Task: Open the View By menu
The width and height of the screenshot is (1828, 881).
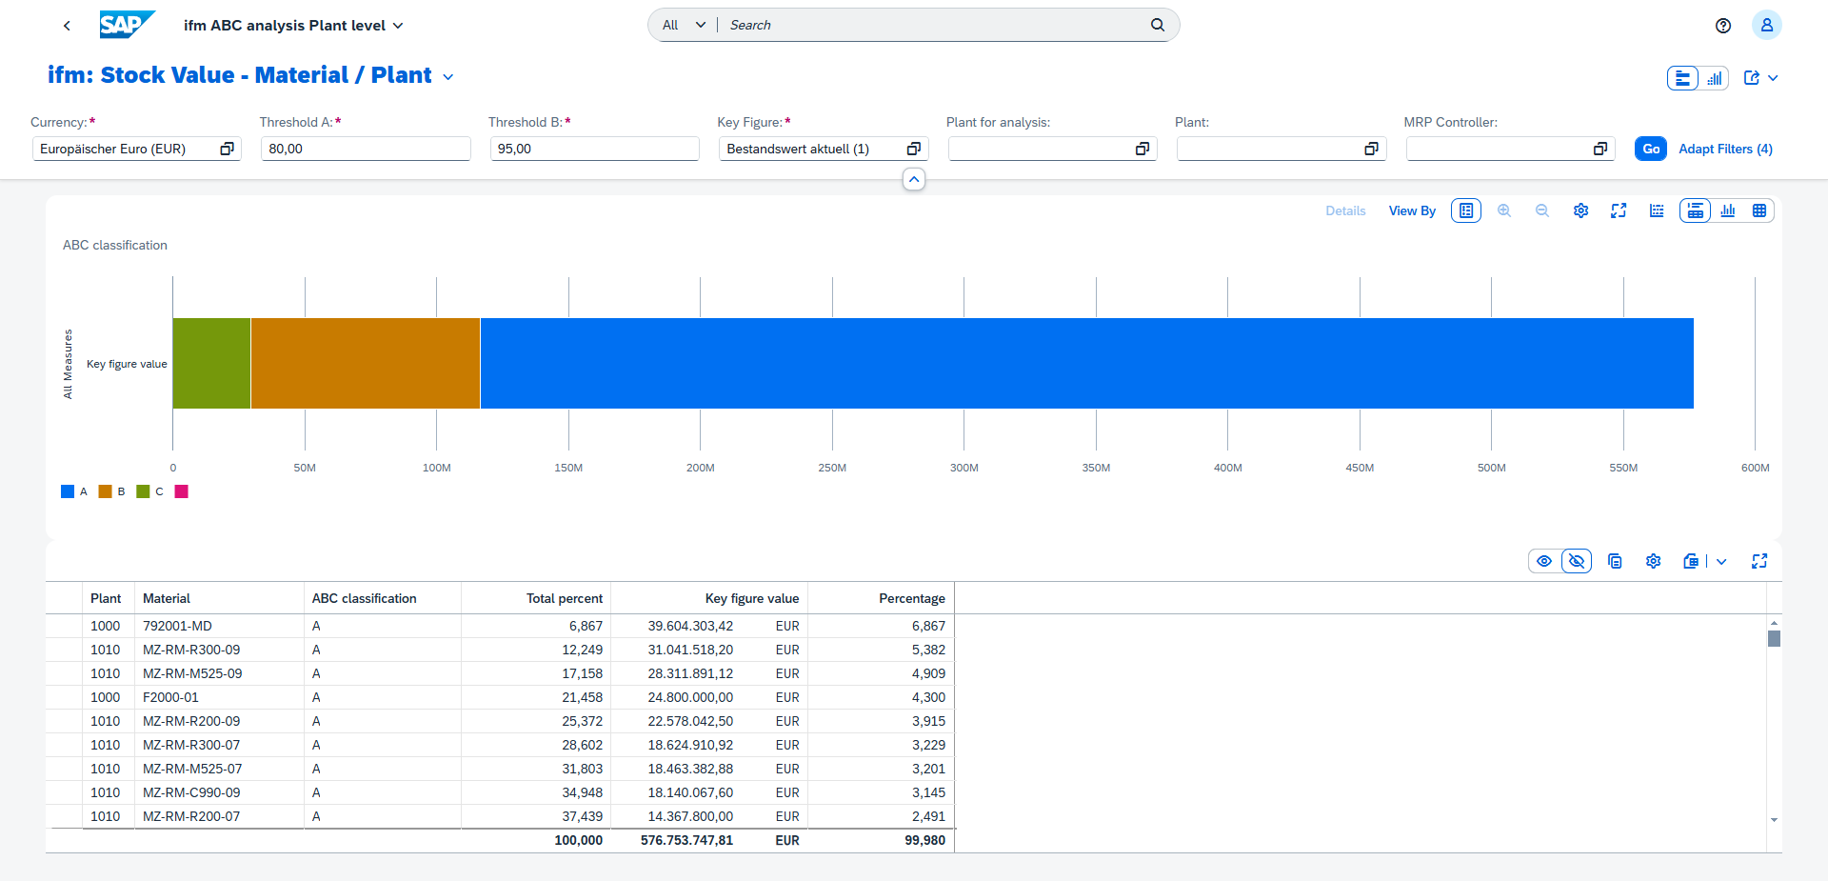Action: pos(1412,210)
